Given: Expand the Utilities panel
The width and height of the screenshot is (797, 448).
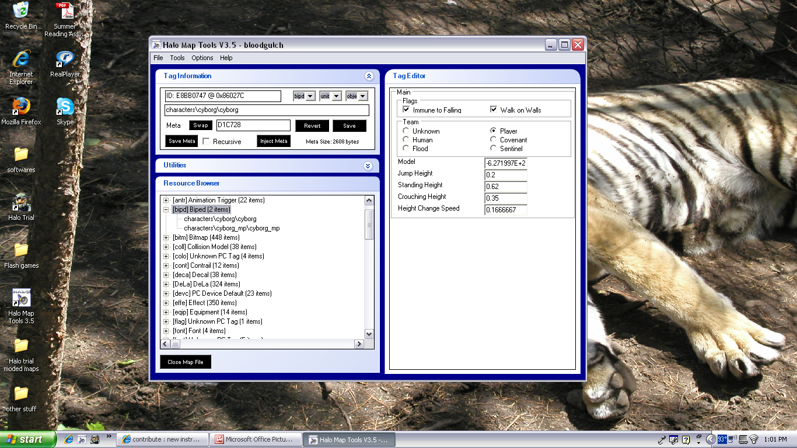Looking at the screenshot, I should point(368,166).
